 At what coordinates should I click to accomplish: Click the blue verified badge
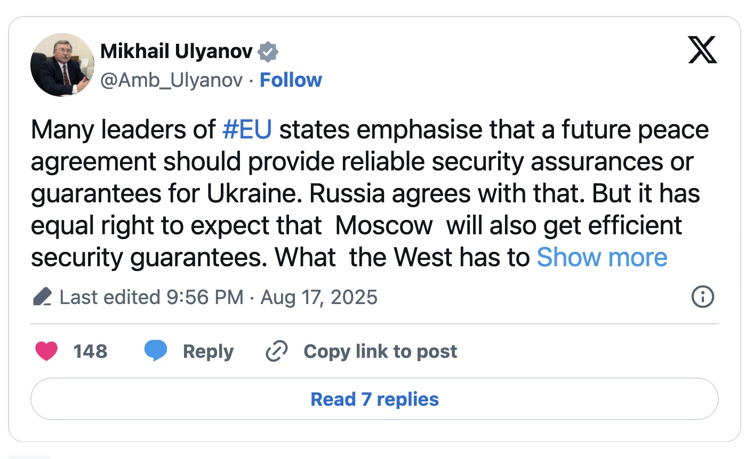268,52
